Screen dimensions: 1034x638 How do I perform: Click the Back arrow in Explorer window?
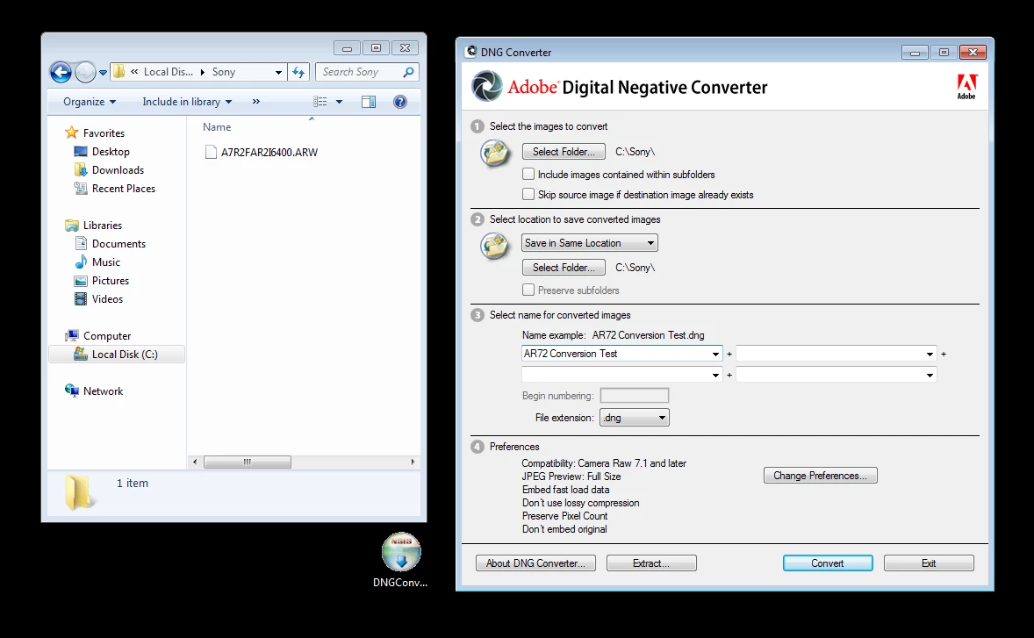[61, 72]
